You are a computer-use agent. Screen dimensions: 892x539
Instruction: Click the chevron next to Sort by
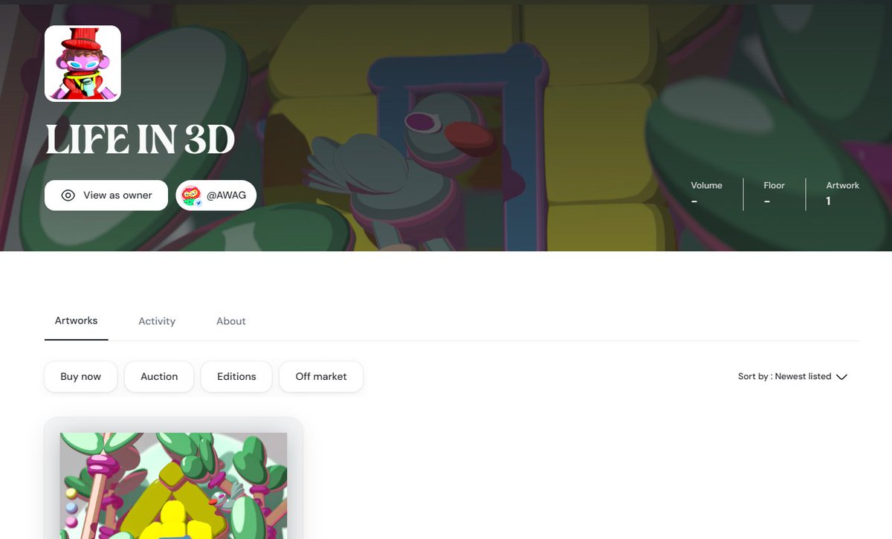pos(841,377)
